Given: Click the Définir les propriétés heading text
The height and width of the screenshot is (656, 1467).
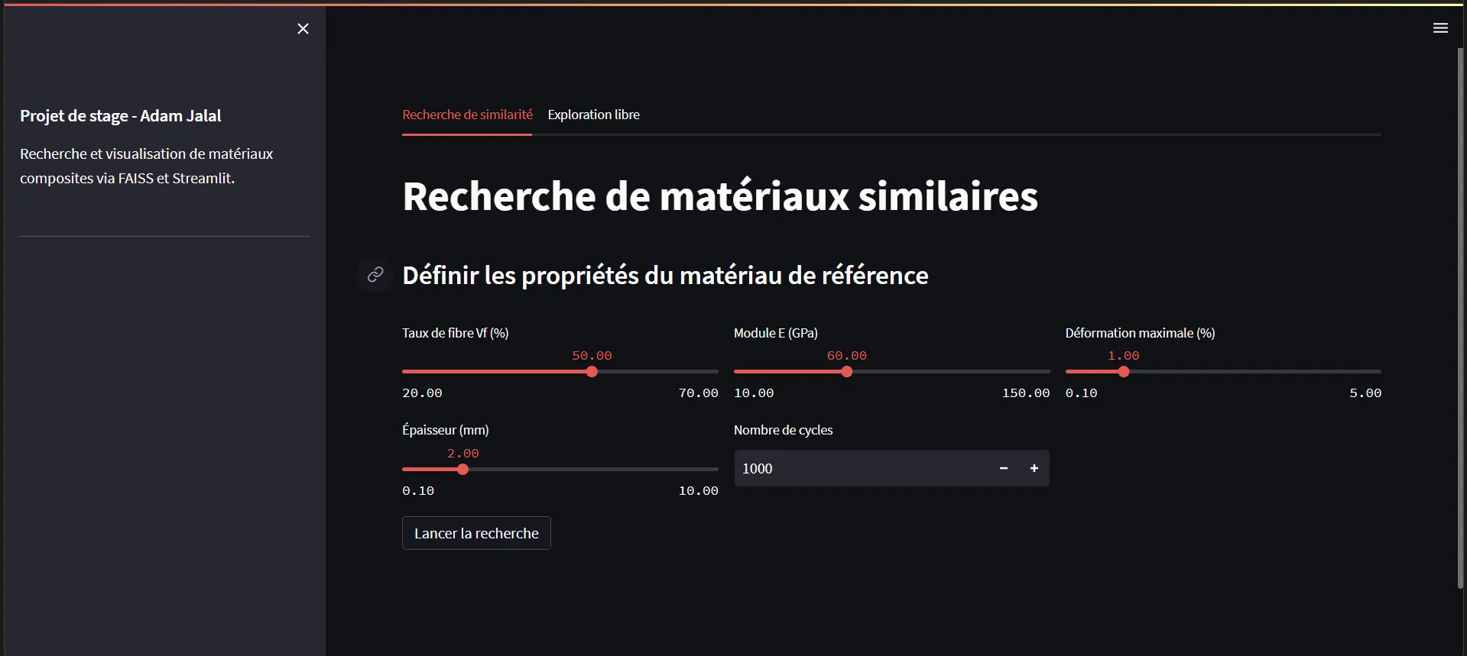Looking at the screenshot, I should tap(665, 275).
